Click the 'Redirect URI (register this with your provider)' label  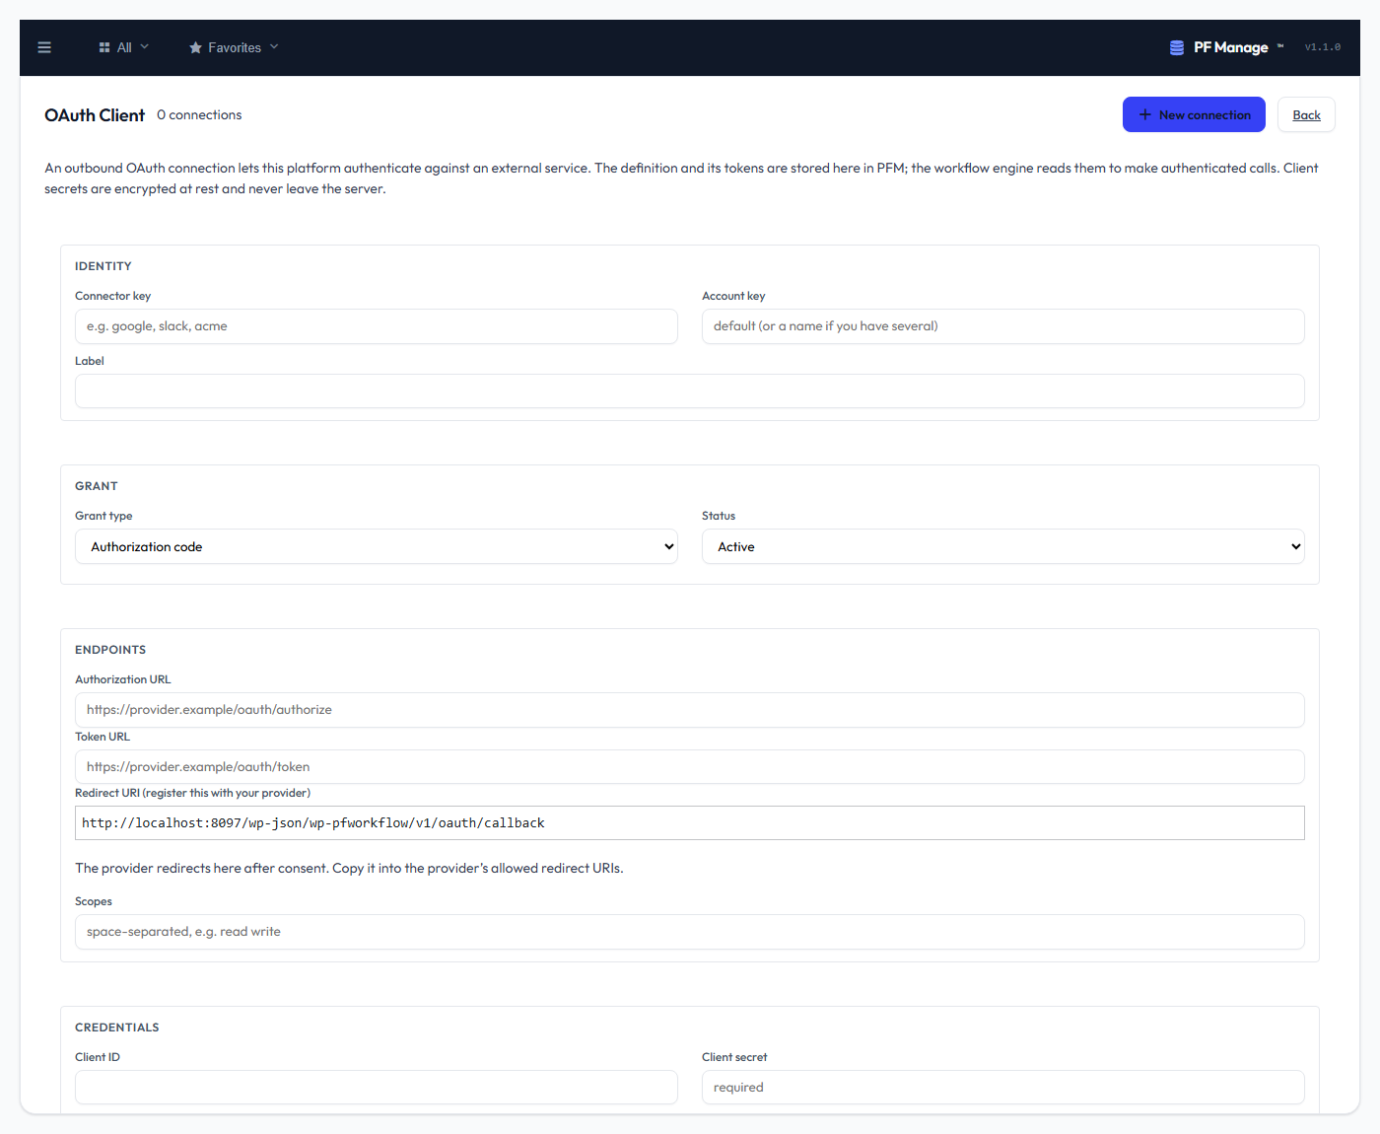[x=193, y=793]
